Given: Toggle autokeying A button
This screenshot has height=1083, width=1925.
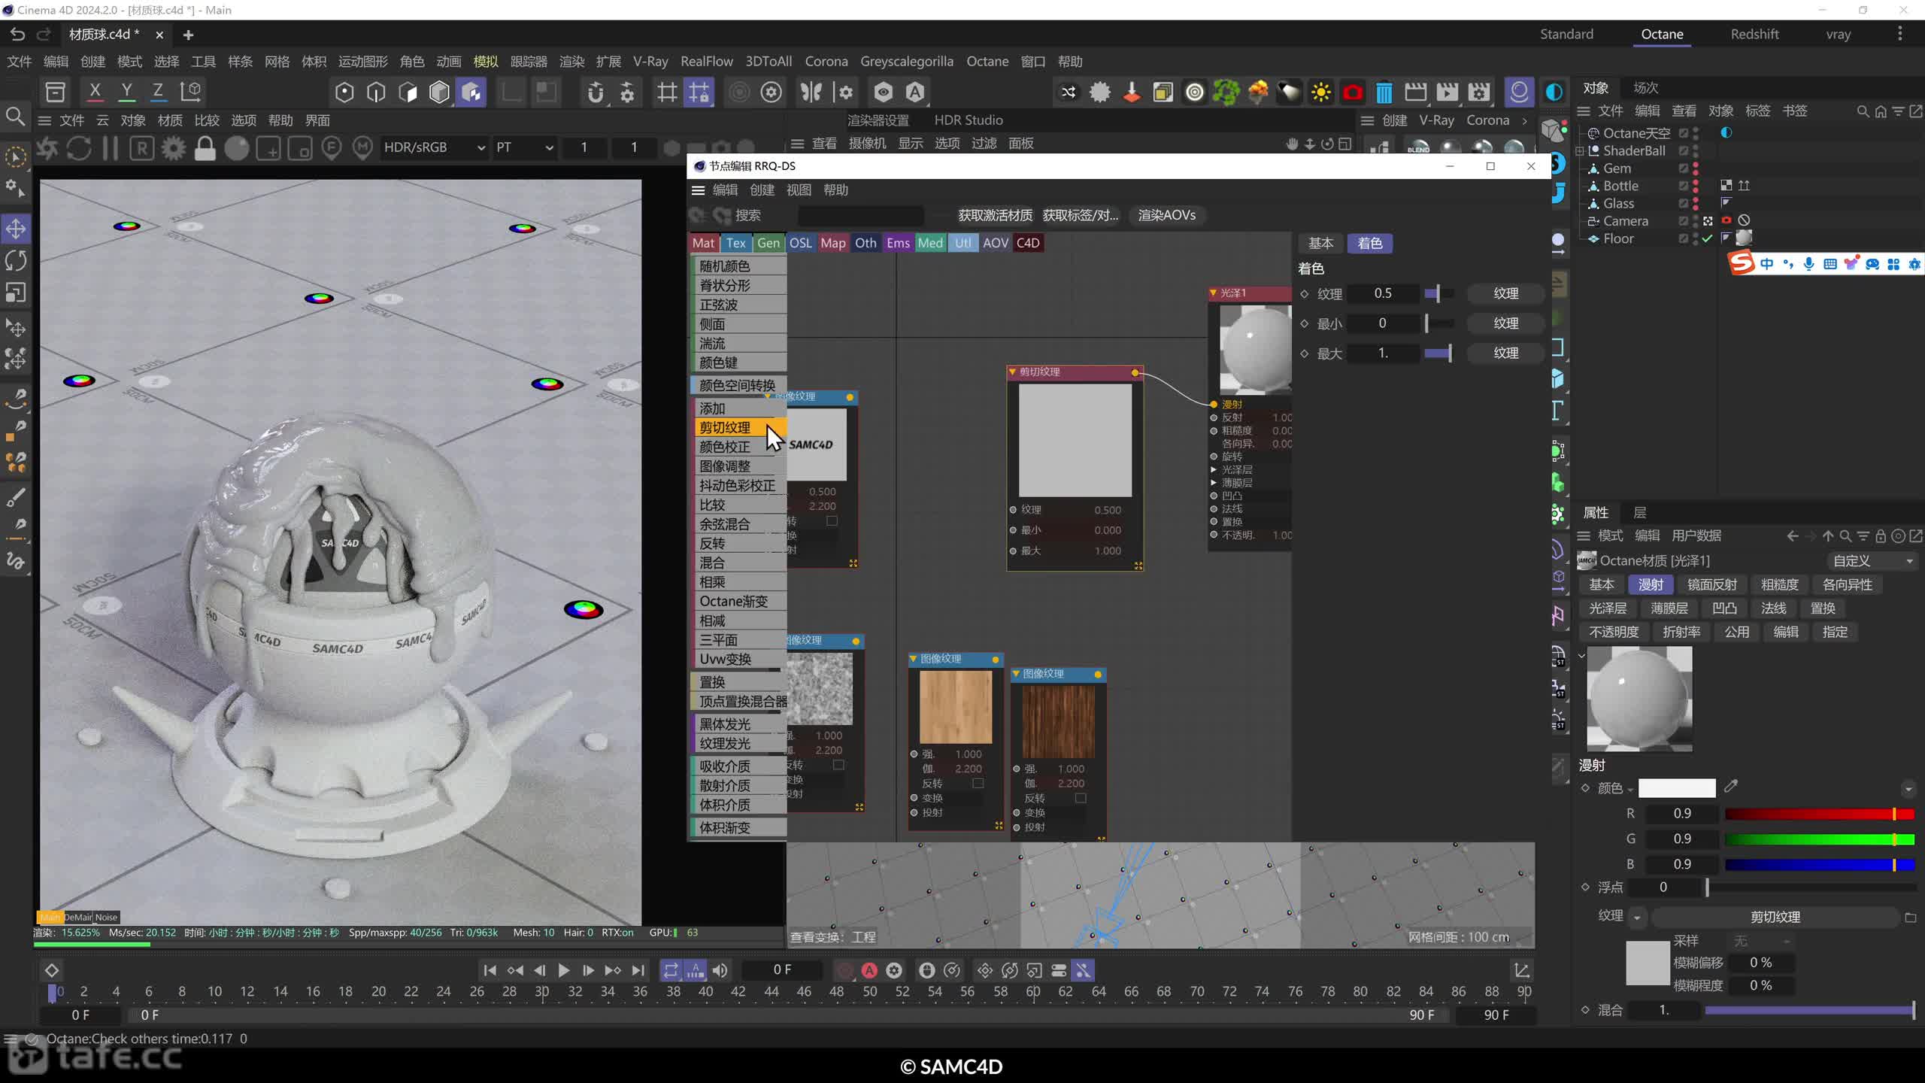Looking at the screenshot, I should coord(869,970).
